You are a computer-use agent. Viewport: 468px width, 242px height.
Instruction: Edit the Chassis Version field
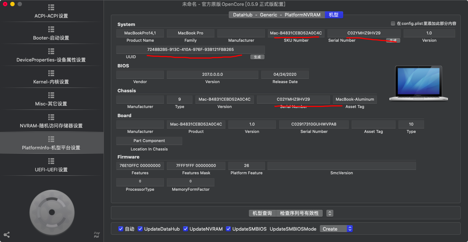tap(225, 99)
